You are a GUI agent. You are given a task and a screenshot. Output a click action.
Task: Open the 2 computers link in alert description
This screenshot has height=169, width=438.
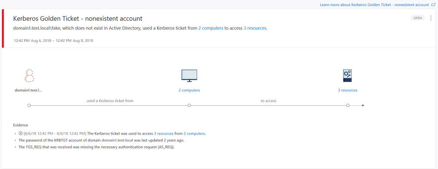click(210, 28)
